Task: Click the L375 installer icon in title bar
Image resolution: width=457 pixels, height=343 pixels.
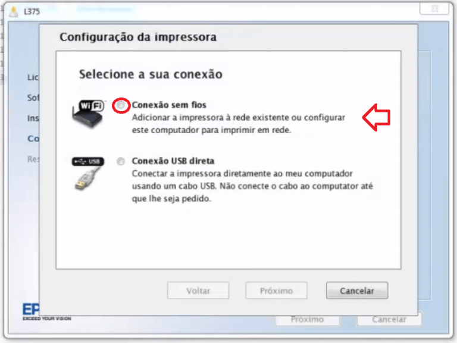Action: [14, 11]
